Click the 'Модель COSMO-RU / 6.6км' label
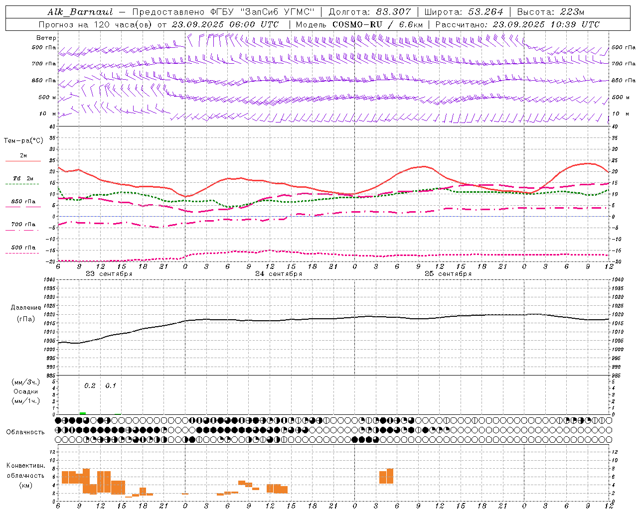The width and height of the screenshot is (638, 510). [x=359, y=24]
